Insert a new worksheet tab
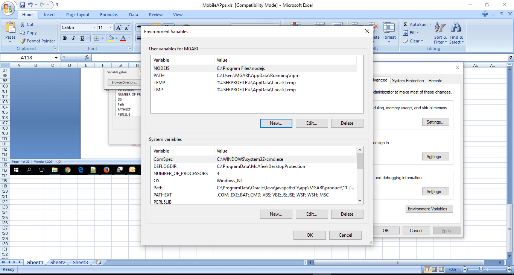514x275 pixels. [x=98, y=262]
